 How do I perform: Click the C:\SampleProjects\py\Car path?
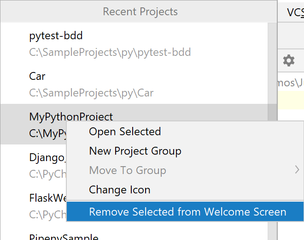pos(91,93)
